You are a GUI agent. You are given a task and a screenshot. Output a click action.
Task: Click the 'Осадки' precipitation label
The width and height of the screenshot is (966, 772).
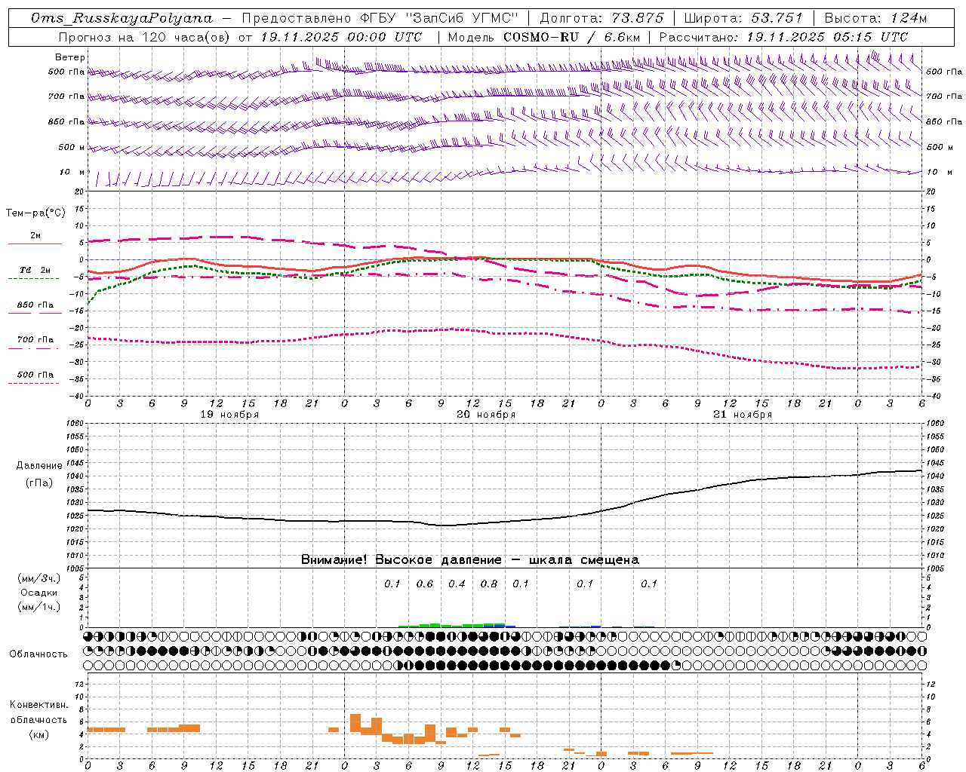(x=39, y=593)
